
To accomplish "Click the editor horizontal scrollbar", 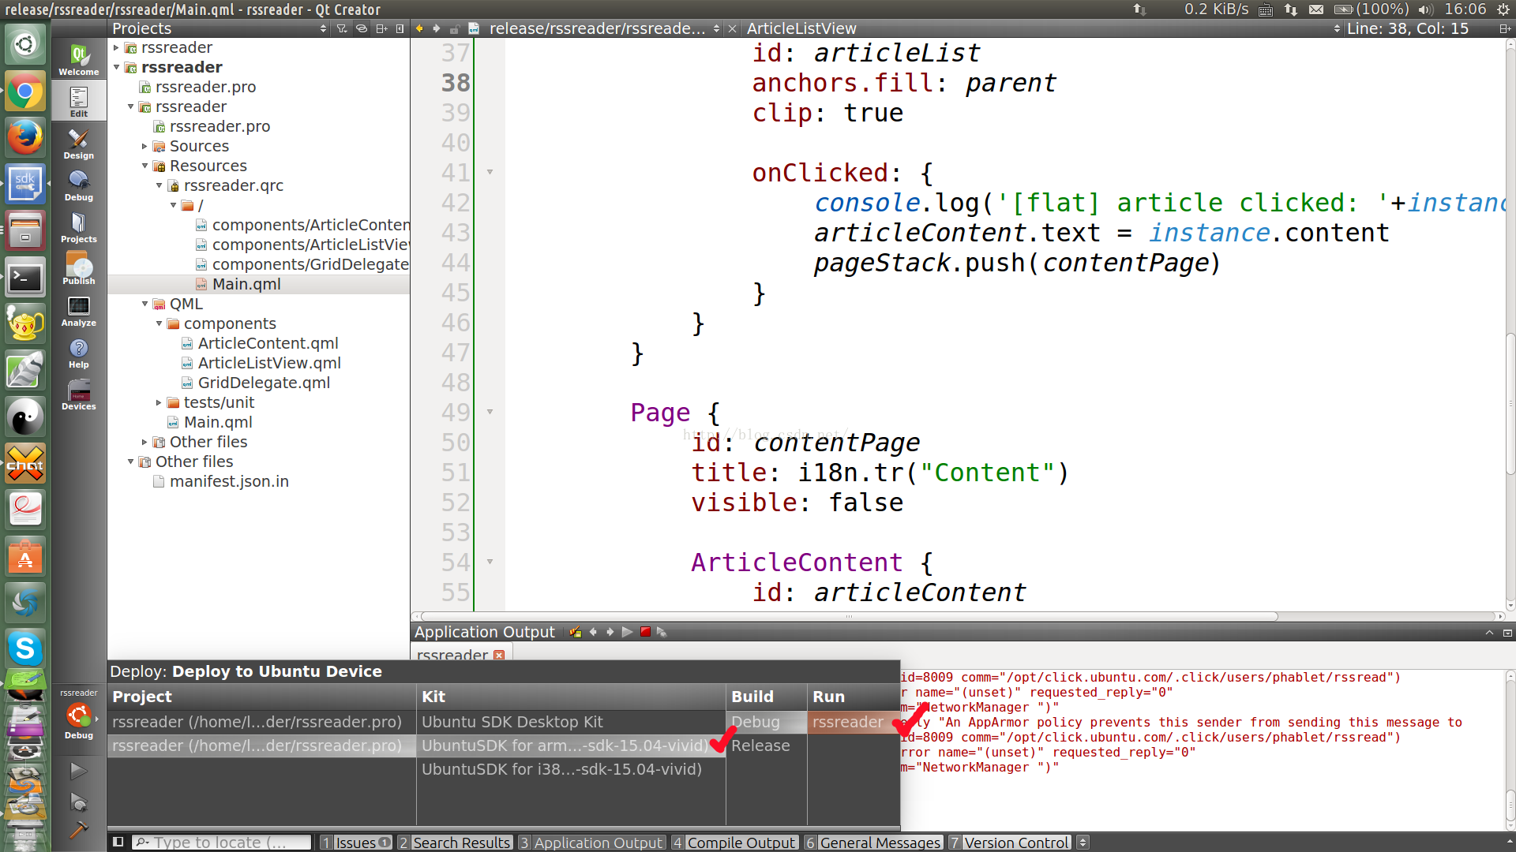I will click(849, 616).
